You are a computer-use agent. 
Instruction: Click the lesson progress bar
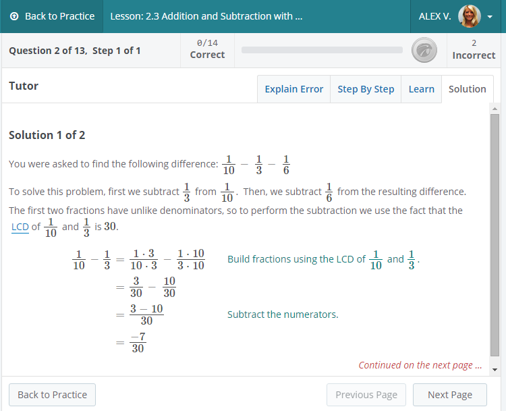[322, 50]
